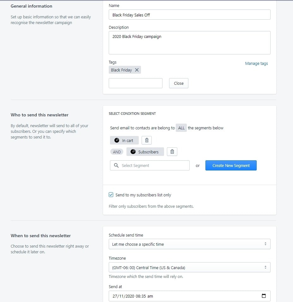Screen dimensions: 293x302
Task: Click into the Description text area
Action: tap(189, 43)
